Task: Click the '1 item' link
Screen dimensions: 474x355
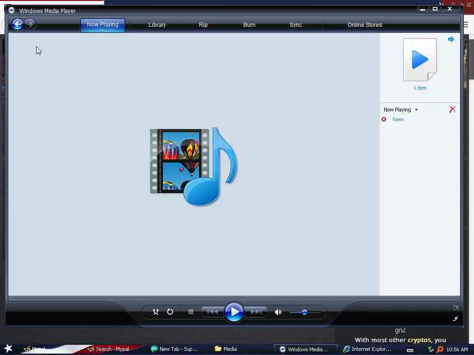Action: click(420, 88)
